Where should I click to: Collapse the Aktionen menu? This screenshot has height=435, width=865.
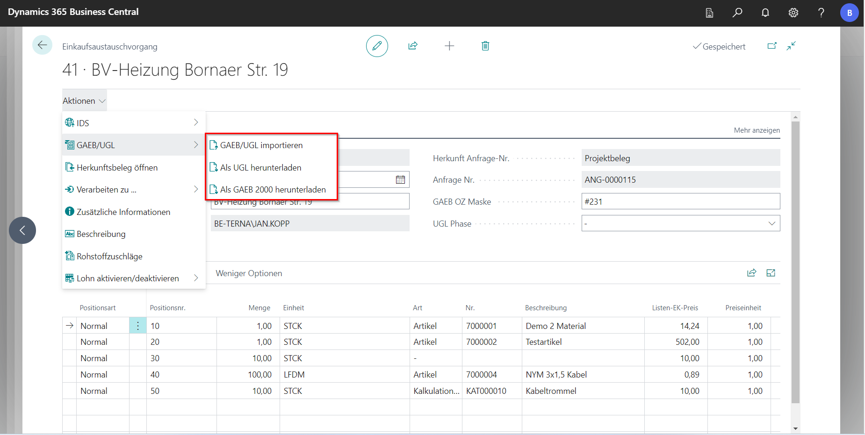tap(84, 101)
